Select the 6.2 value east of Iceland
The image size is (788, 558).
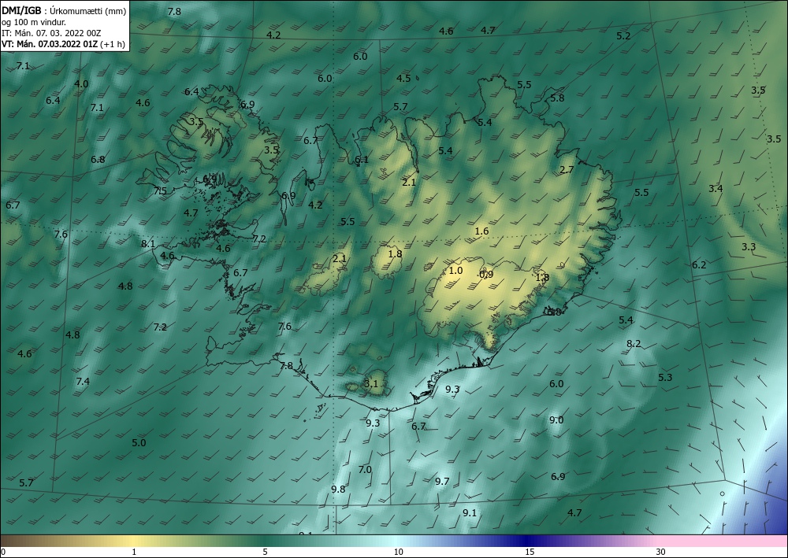click(x=699, y=264)
